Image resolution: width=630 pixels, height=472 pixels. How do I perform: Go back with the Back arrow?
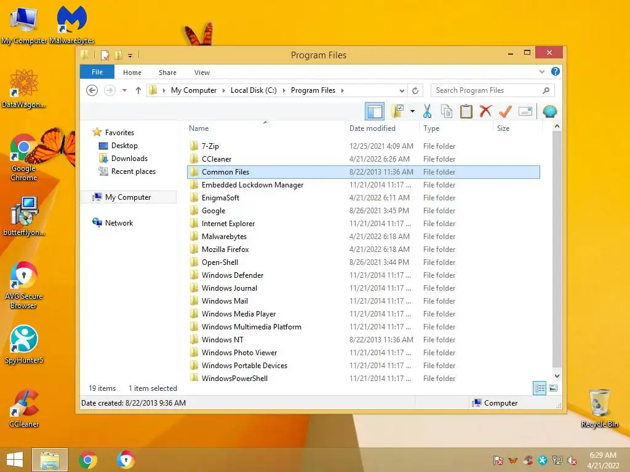point(92,90)
